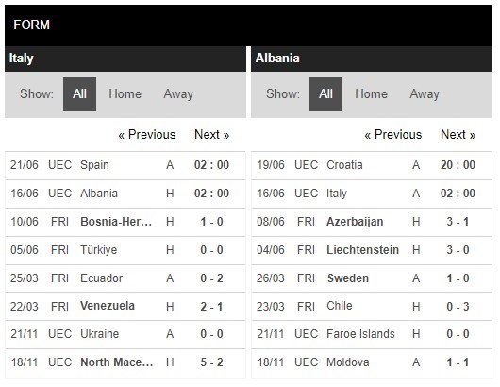Click Bosnia-Her… team name in Italy list

point(116,222)
